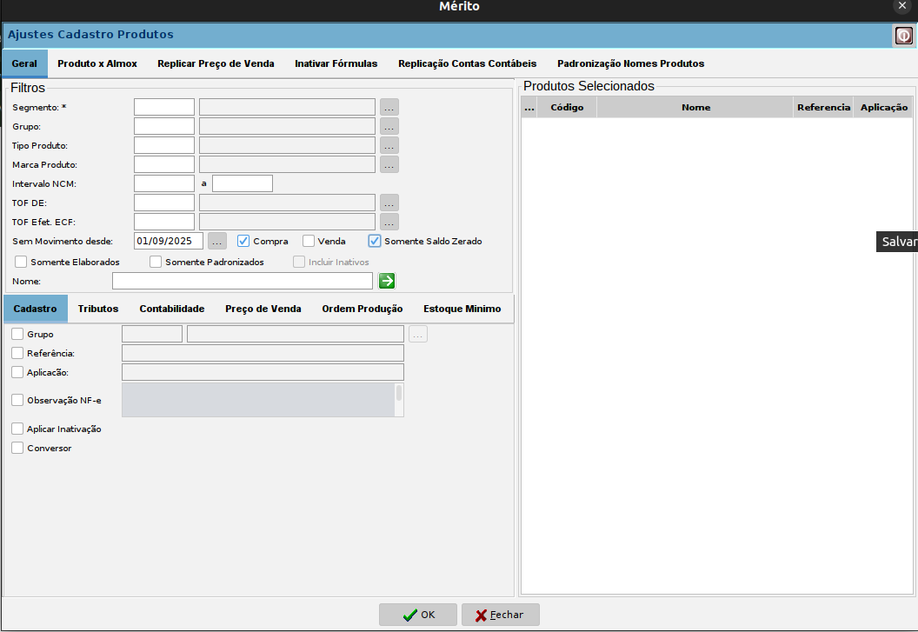The height and width of the screenshot is (632, 918).
Task: Open the Marca Produto lookup ellipsis button
Action: pos(389,164)
